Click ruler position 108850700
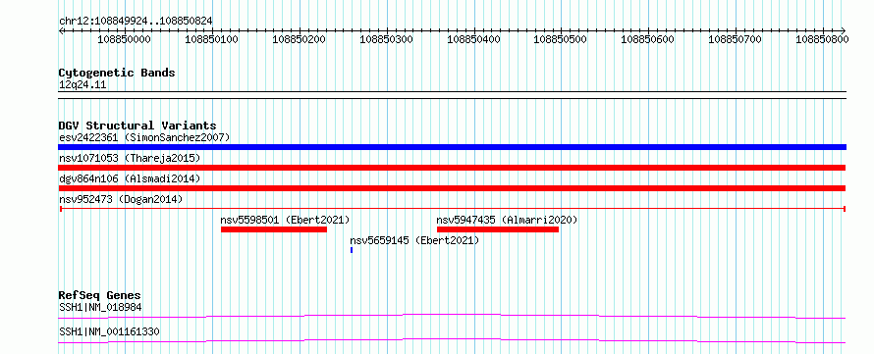This screenshot has width=874, height=354. [x=736, y=39]
